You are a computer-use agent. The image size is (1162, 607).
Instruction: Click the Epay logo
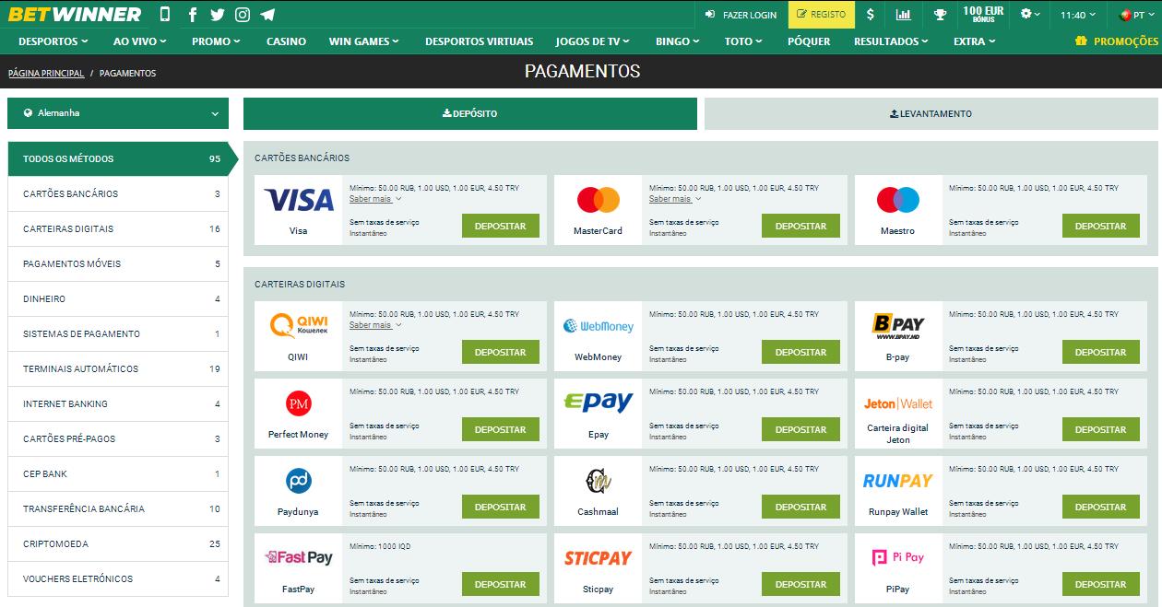598,403
